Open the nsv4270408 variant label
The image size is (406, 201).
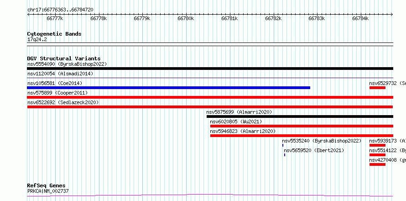[x=387, y=160]
